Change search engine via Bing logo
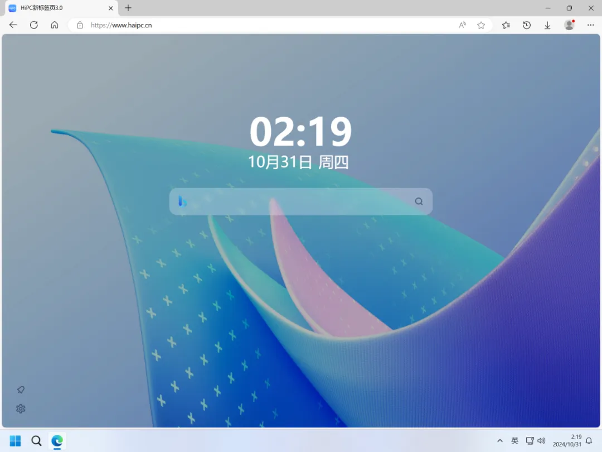Viewport: 602px width, 452px height. coord(182,201)
